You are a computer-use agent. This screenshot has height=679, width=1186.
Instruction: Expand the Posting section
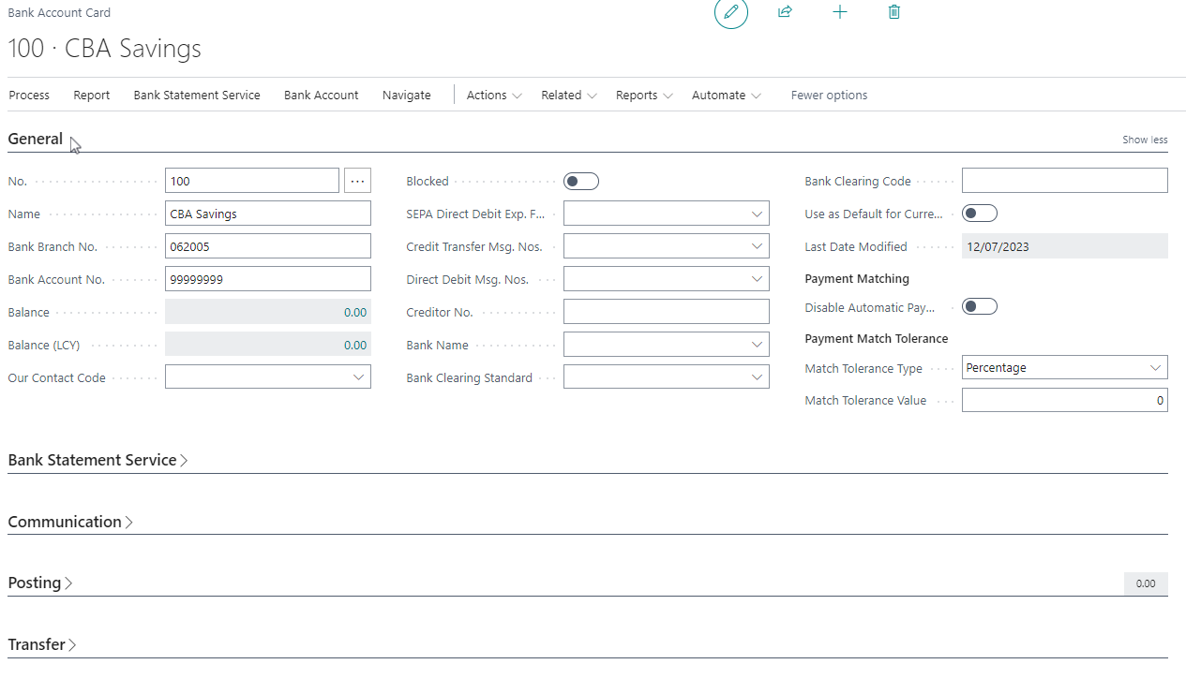pos(40,583)
